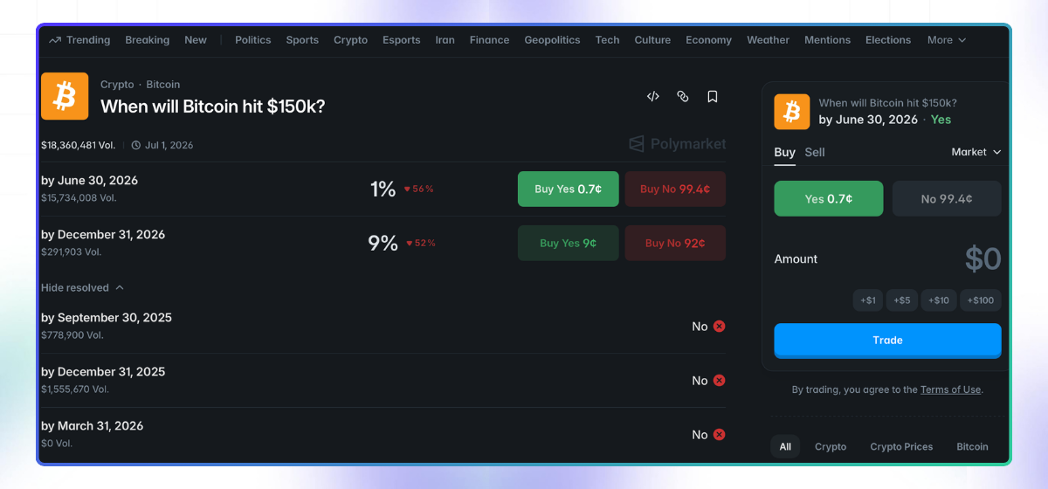1048x489 pixels.
Task: Select the Bitcoin filter chip
Action: coord(972,447)
